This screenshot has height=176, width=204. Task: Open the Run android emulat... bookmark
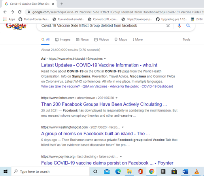pyautogui.click(x=68, y=19)
